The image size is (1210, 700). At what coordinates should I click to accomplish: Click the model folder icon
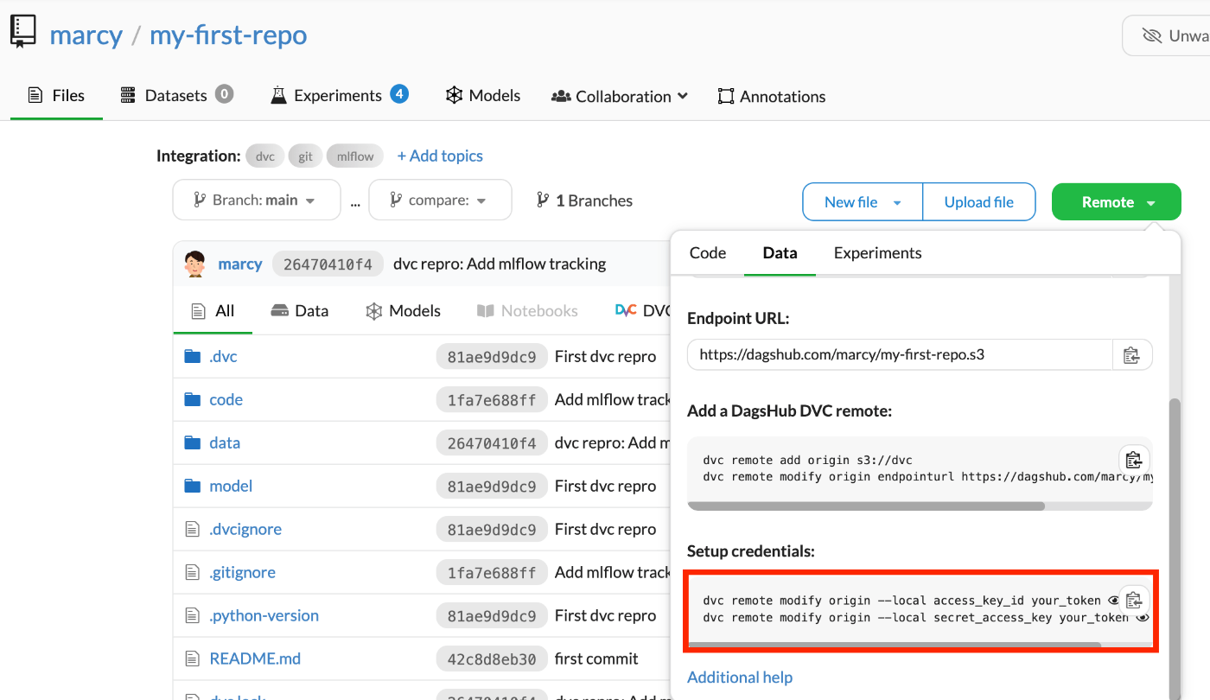[x=193, y=486]
